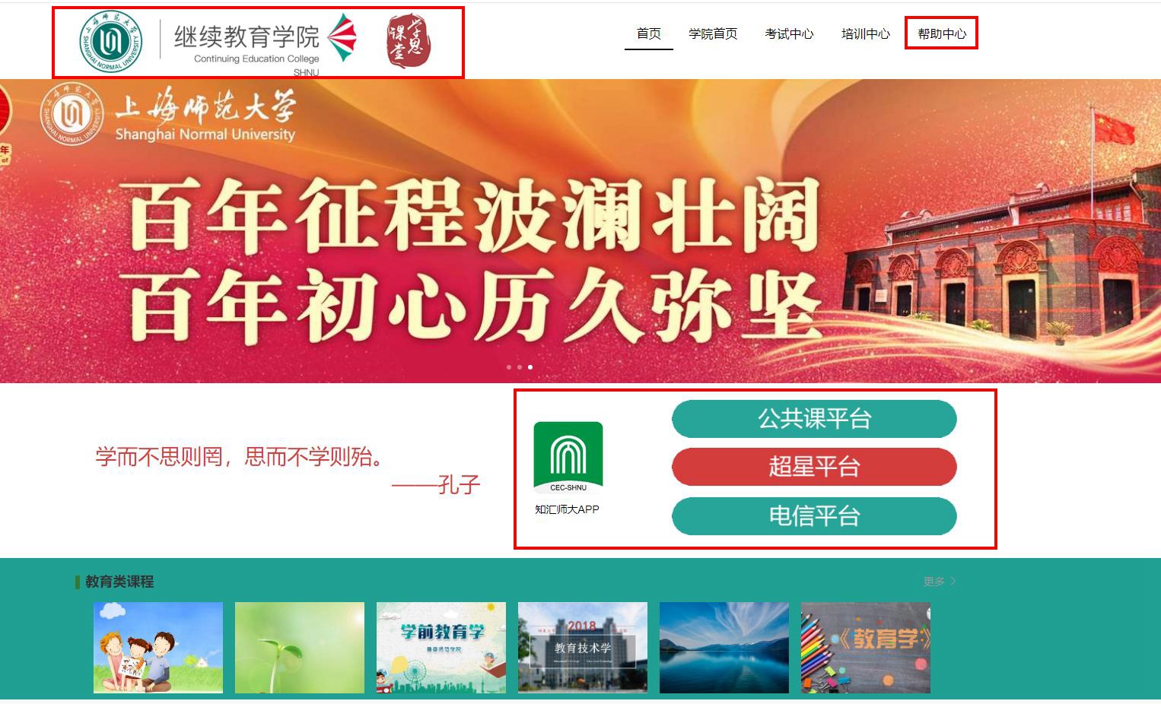The height and width of the screenshot is (704, 1161).
Task: Click the red-green fan emblem in header
Action: 342,38
